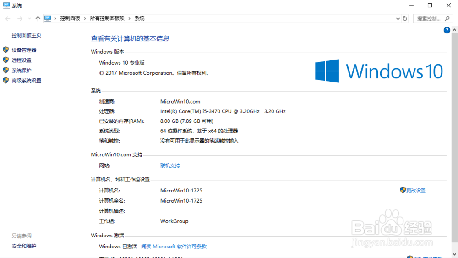Click the heading 查看有关计算机的基本信息

pyautogui.click(x=130, y=38)
